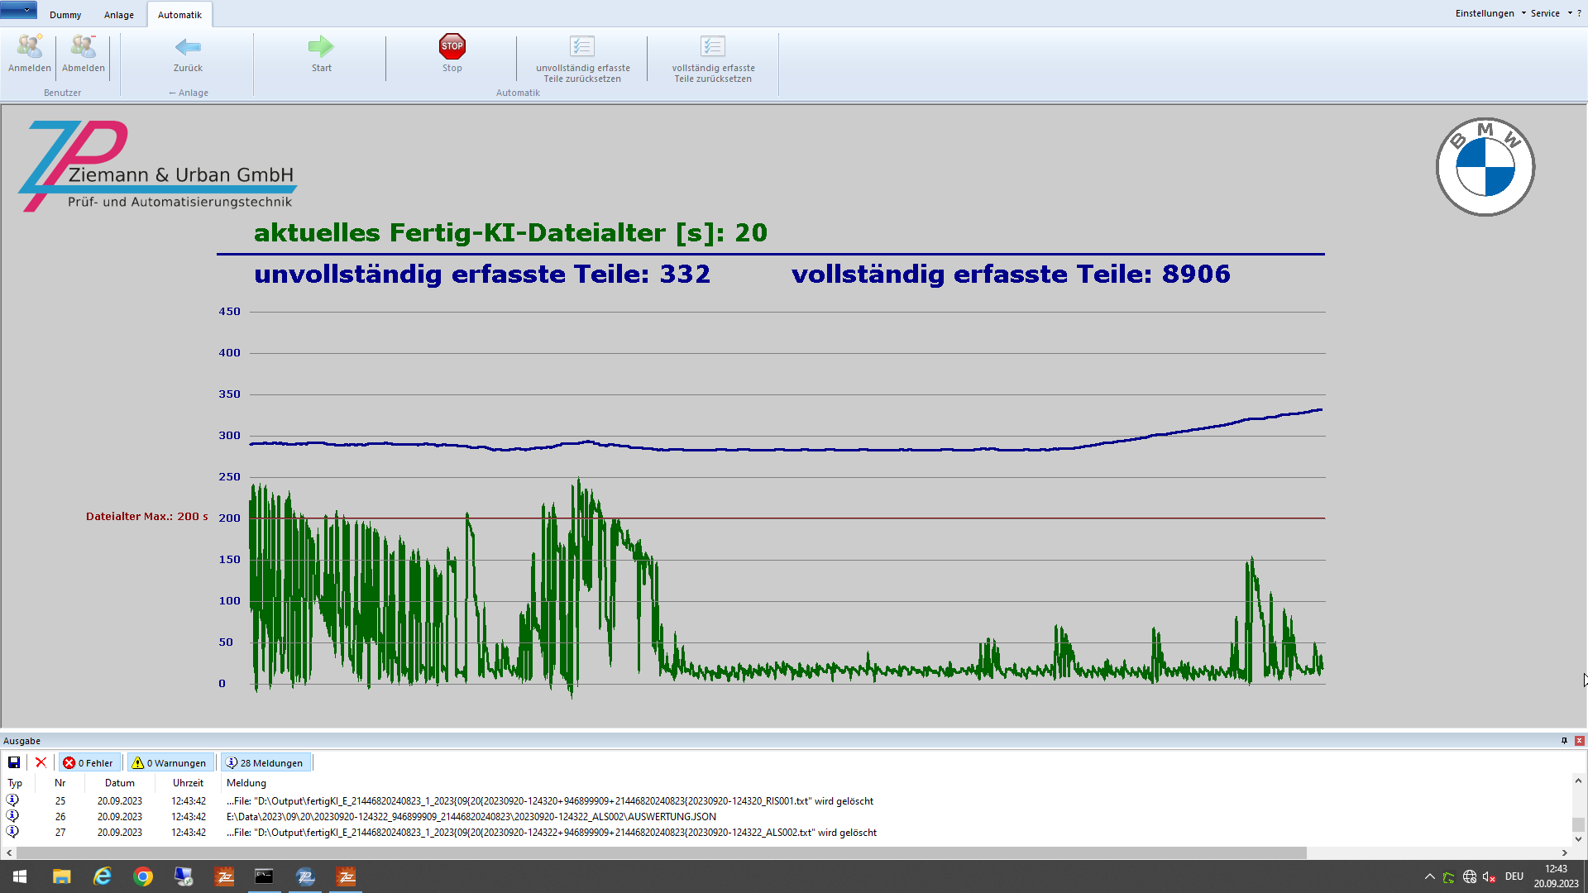Open the first orange Z app in the taskbar
The height and width of the screenshot is (893, 1588).
[224, 876]
